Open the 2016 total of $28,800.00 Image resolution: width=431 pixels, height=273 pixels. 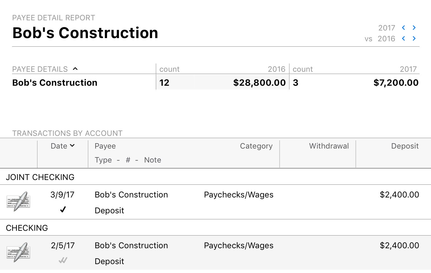point(259,83)
